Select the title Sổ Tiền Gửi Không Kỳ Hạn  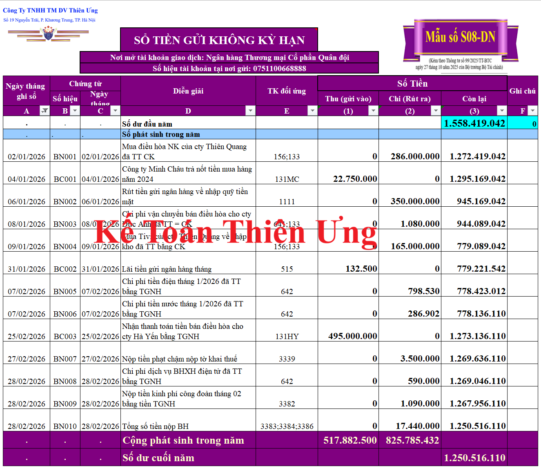coord(219,40)
